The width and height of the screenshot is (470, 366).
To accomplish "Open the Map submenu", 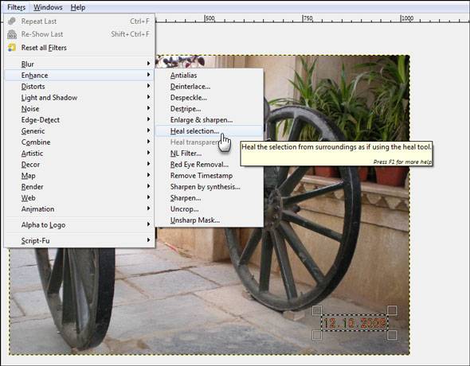I will (x=79, y=176).
